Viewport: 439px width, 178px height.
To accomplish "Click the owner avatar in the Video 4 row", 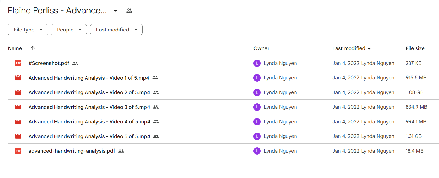I will coord(257,122).
